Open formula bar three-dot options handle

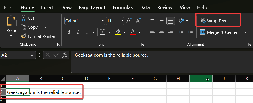point(39,55)
